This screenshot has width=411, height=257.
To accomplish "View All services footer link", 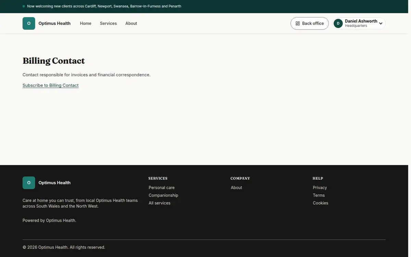I will (x=160, y=203).
